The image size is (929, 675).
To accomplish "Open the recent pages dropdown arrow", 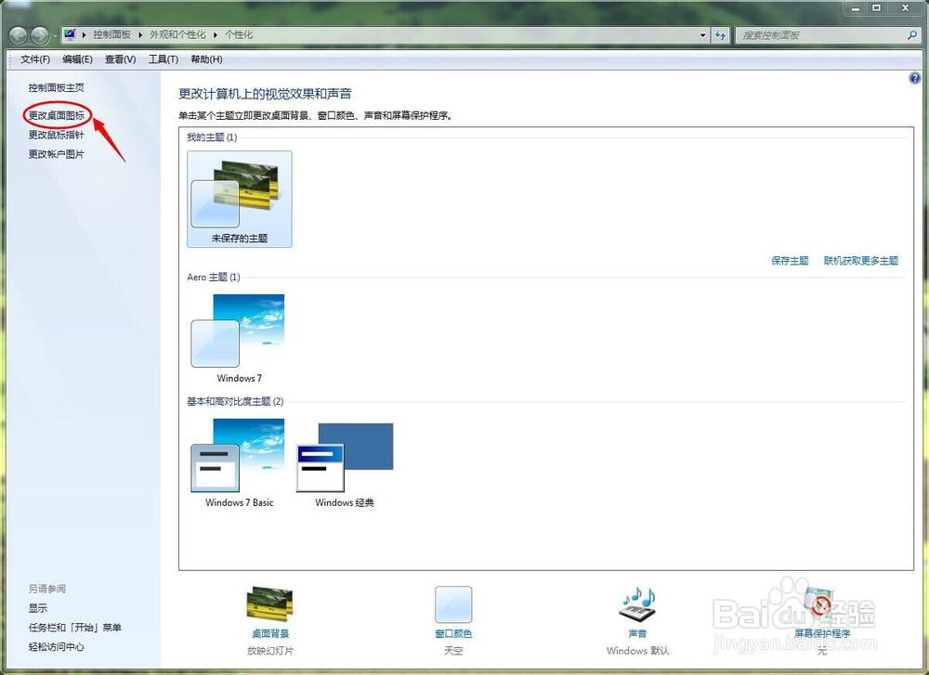I will pos(55,35).
